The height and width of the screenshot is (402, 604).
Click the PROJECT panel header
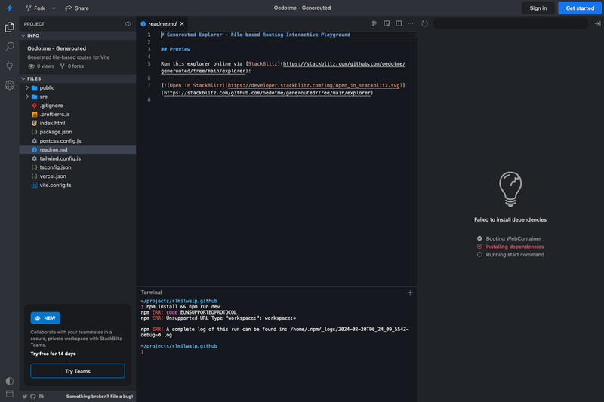[34, 24]
